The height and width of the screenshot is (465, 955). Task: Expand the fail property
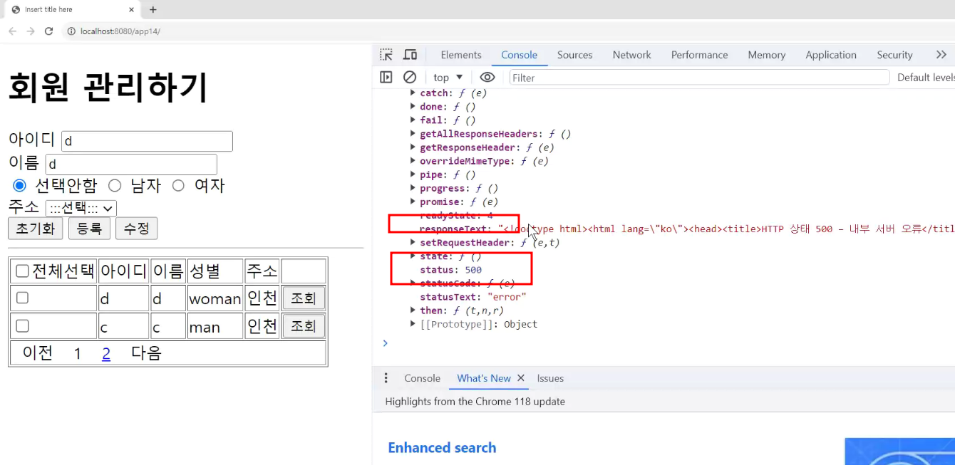click(413, 120)
